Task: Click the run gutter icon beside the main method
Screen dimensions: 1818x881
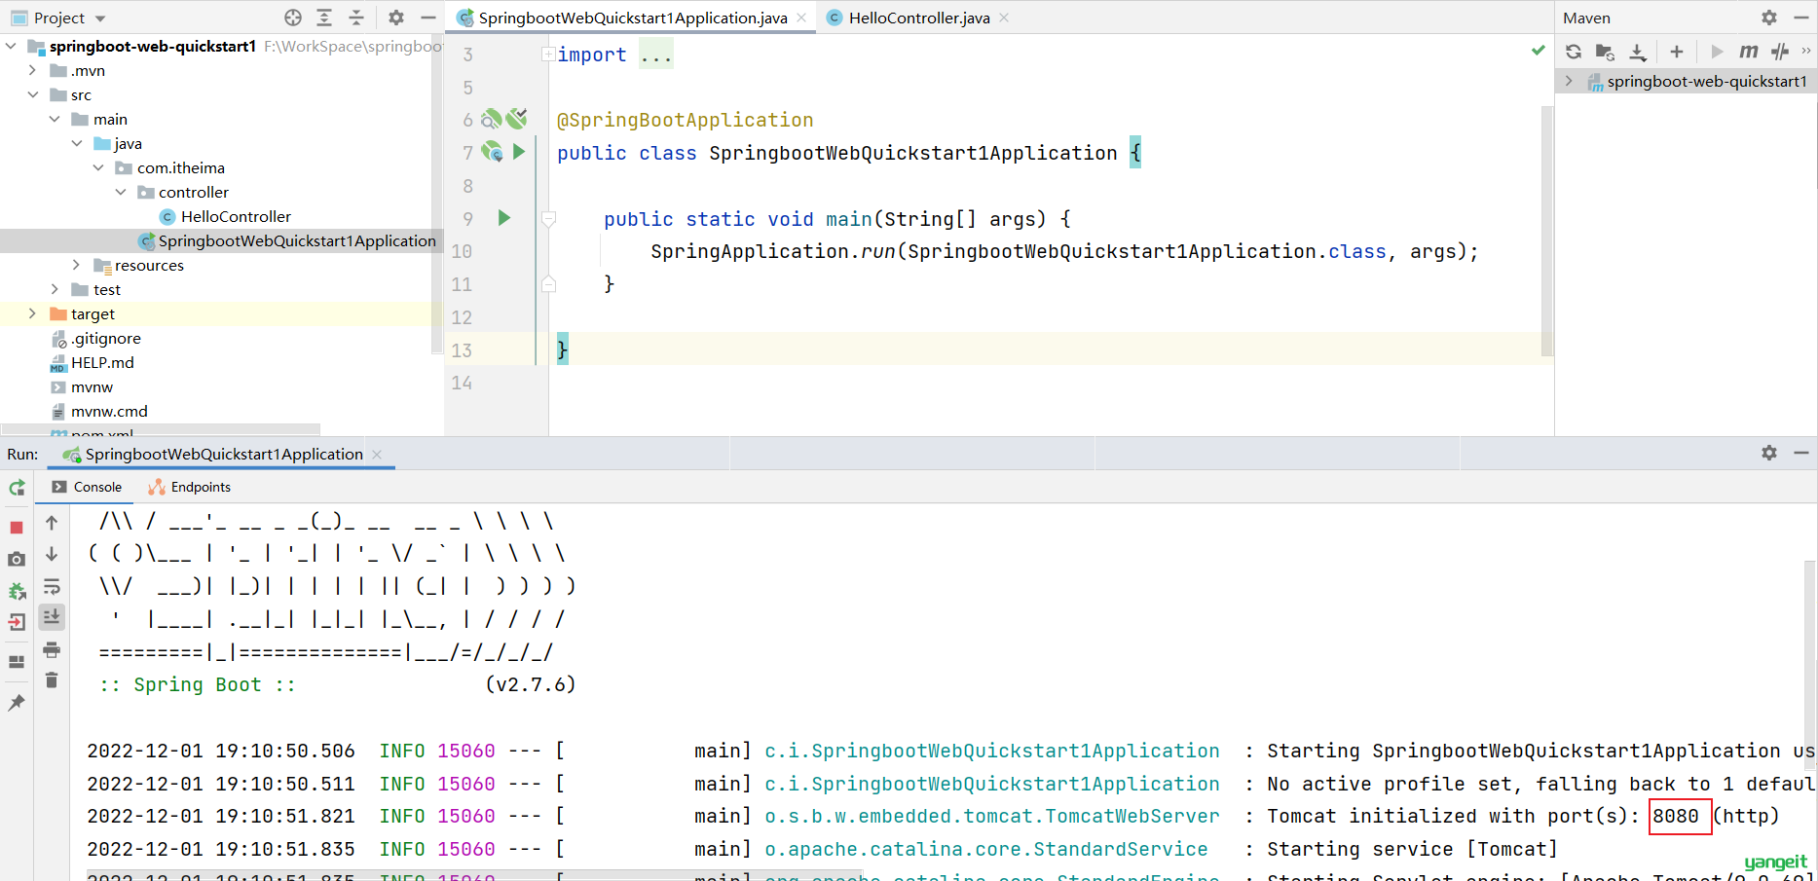Action: click(504, 218)
